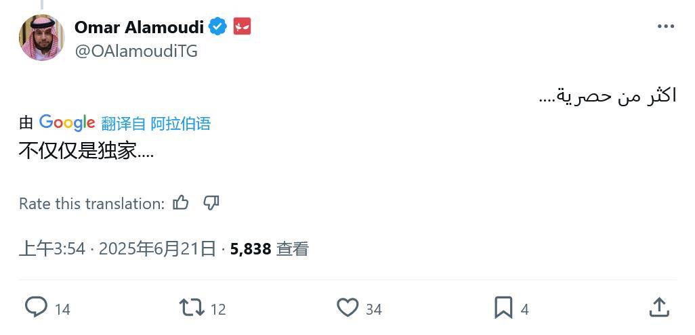Click the red affiliation badge icon
This screenshot has width=695, height=335.
point(242,27)
